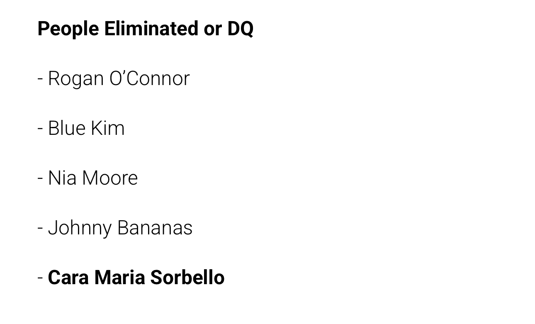Select the Nia Moore list entry

click(x=88, y=178)
